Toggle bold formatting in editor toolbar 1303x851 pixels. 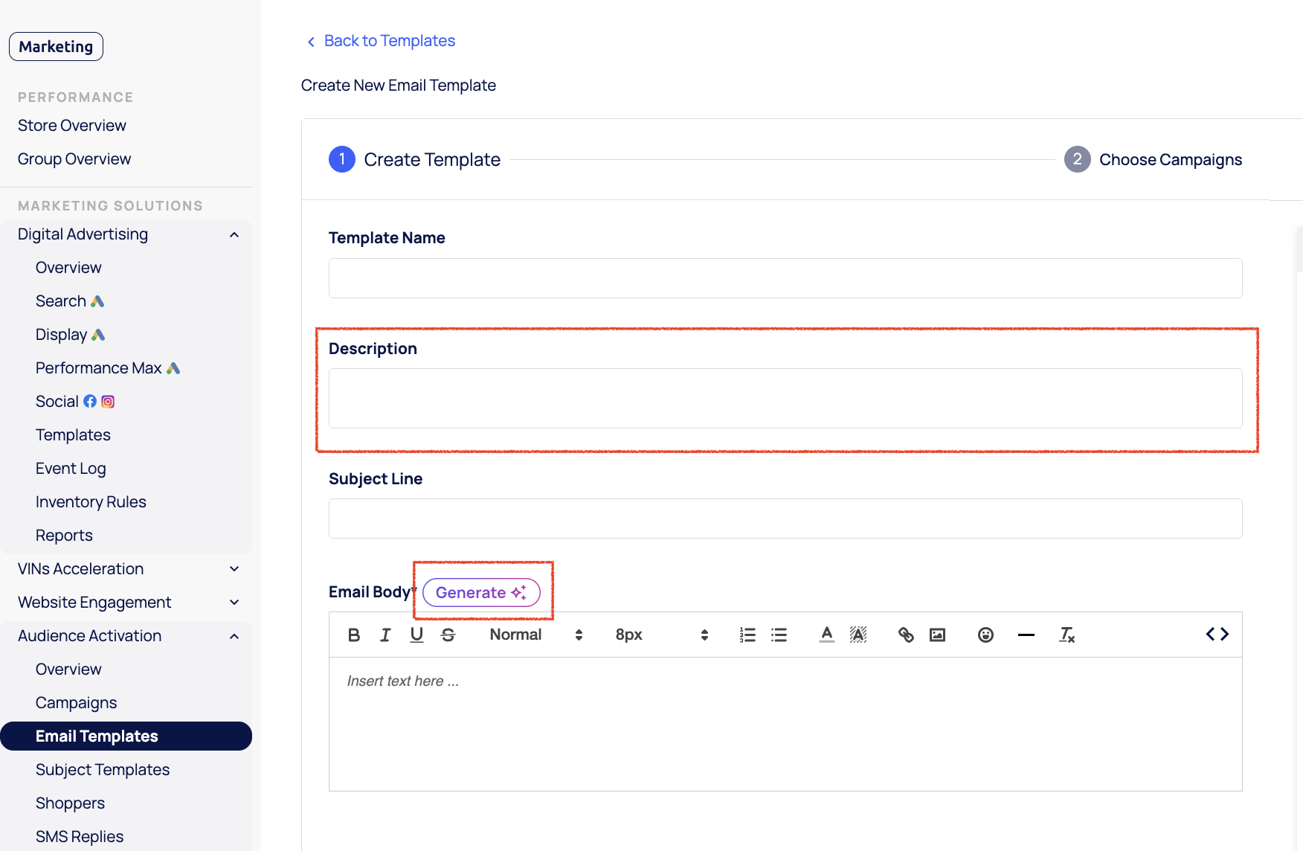pos(354,635)
